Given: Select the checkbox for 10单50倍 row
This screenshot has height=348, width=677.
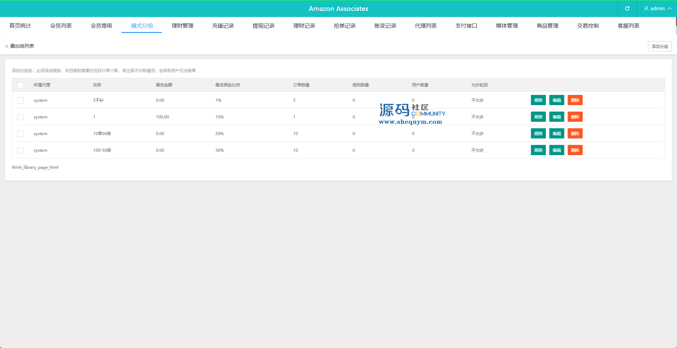Looking at the screenshot, I should pos(20,134).
